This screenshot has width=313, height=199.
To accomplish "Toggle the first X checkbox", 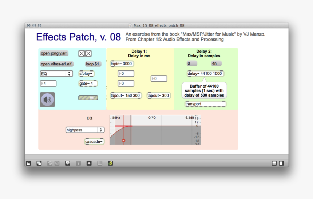I will click(82, 54).
